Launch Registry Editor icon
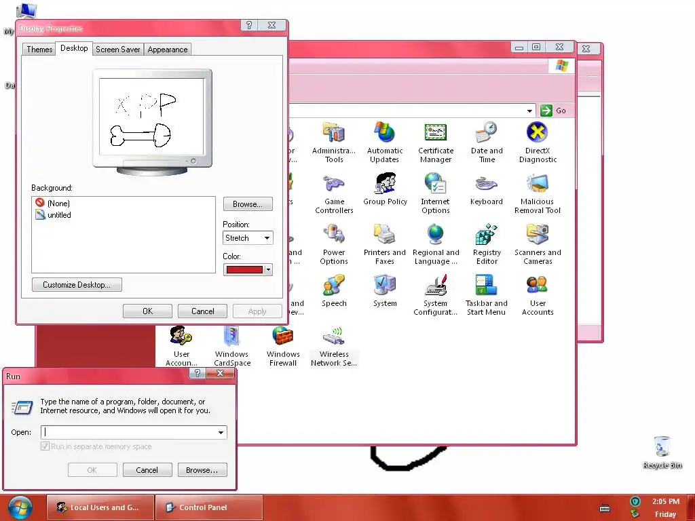 tap(486, 244)
